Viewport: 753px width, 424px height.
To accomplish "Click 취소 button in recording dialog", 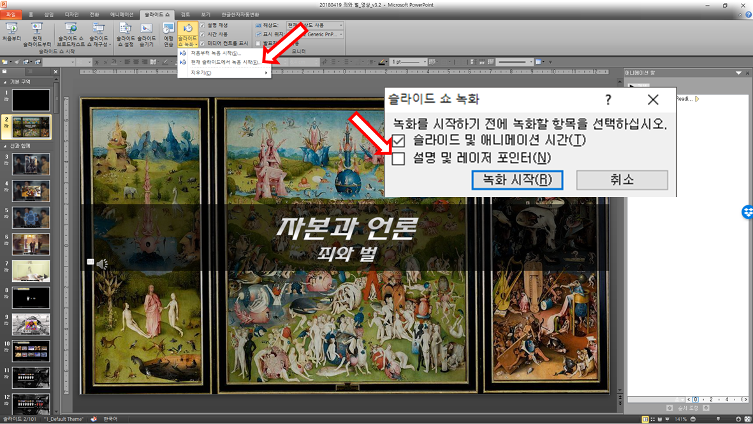I will (622, 180).
